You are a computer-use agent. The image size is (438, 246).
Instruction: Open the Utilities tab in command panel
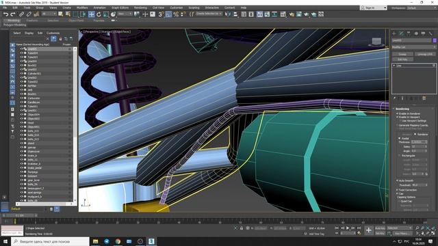coord(430,33)
